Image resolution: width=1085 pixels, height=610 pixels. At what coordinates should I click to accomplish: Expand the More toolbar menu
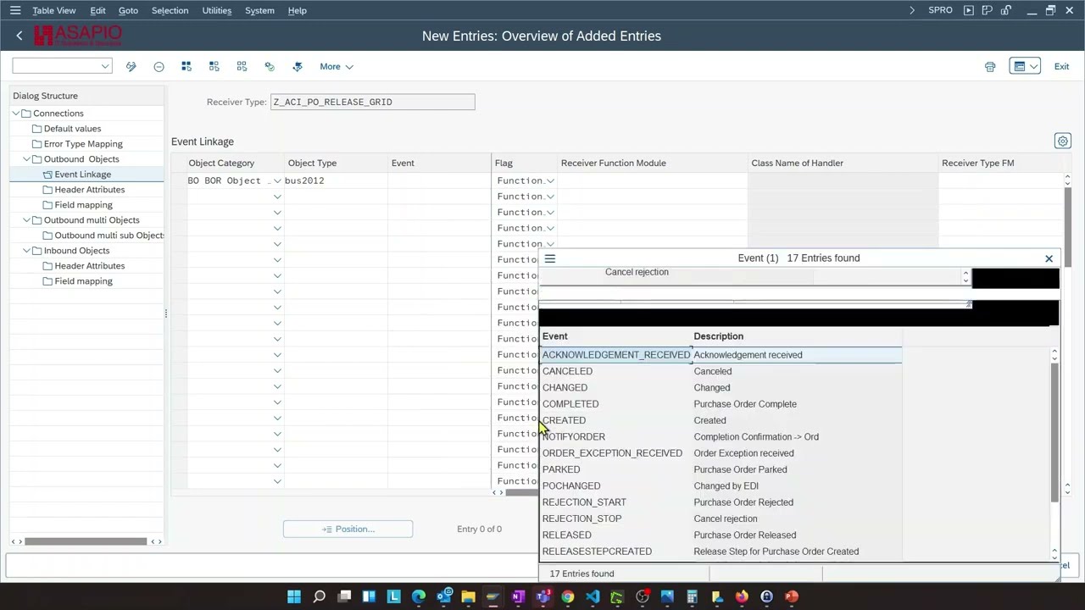[x=337, y=66]
